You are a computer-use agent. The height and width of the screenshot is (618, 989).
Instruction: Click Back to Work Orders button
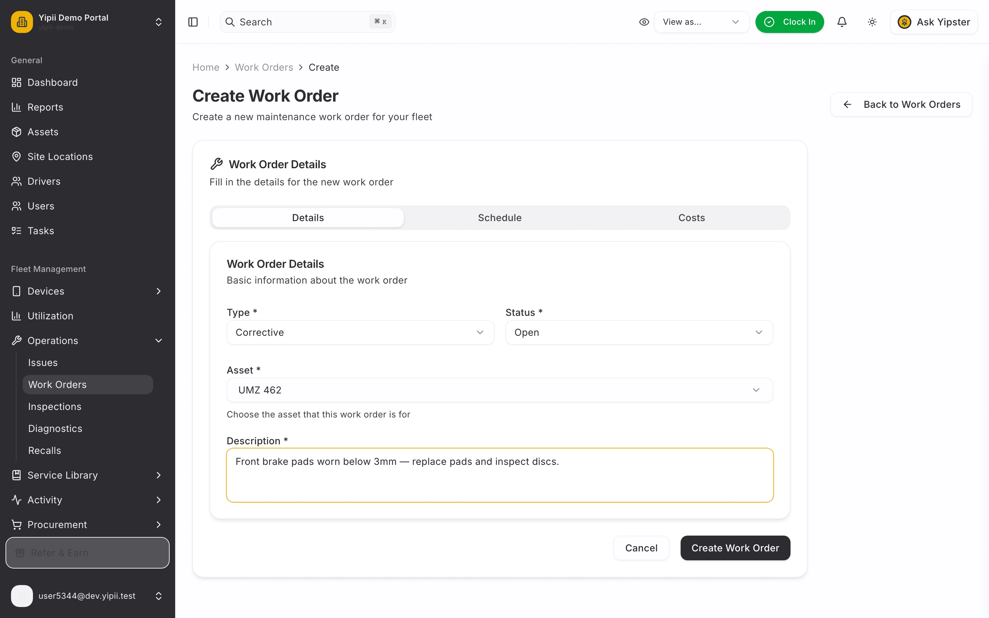pos(901,105)
